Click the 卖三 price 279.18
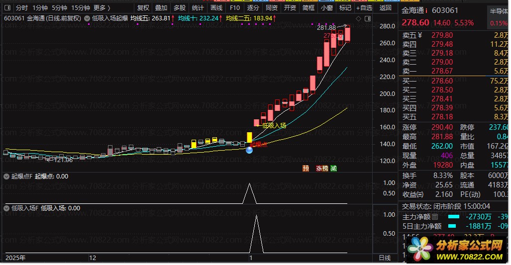This screenshot has width=511, height=265. pyautogui.click(x=442, y=53)
